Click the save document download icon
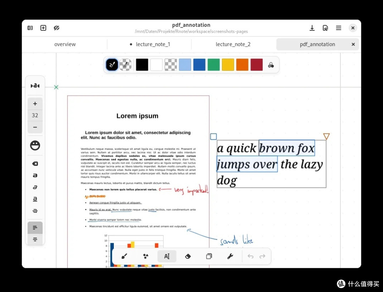383x292 pixels. 312,28
